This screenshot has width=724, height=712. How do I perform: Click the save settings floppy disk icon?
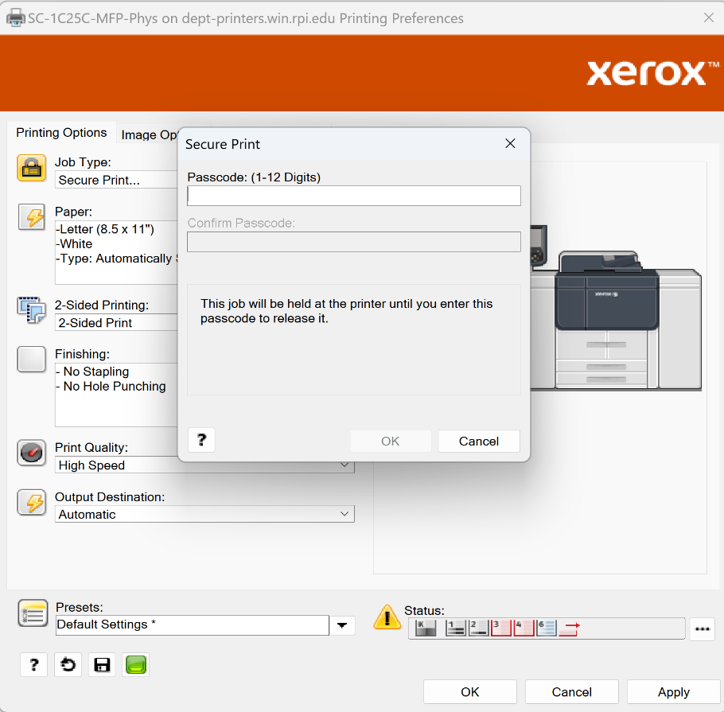click(x=102, y=665)
